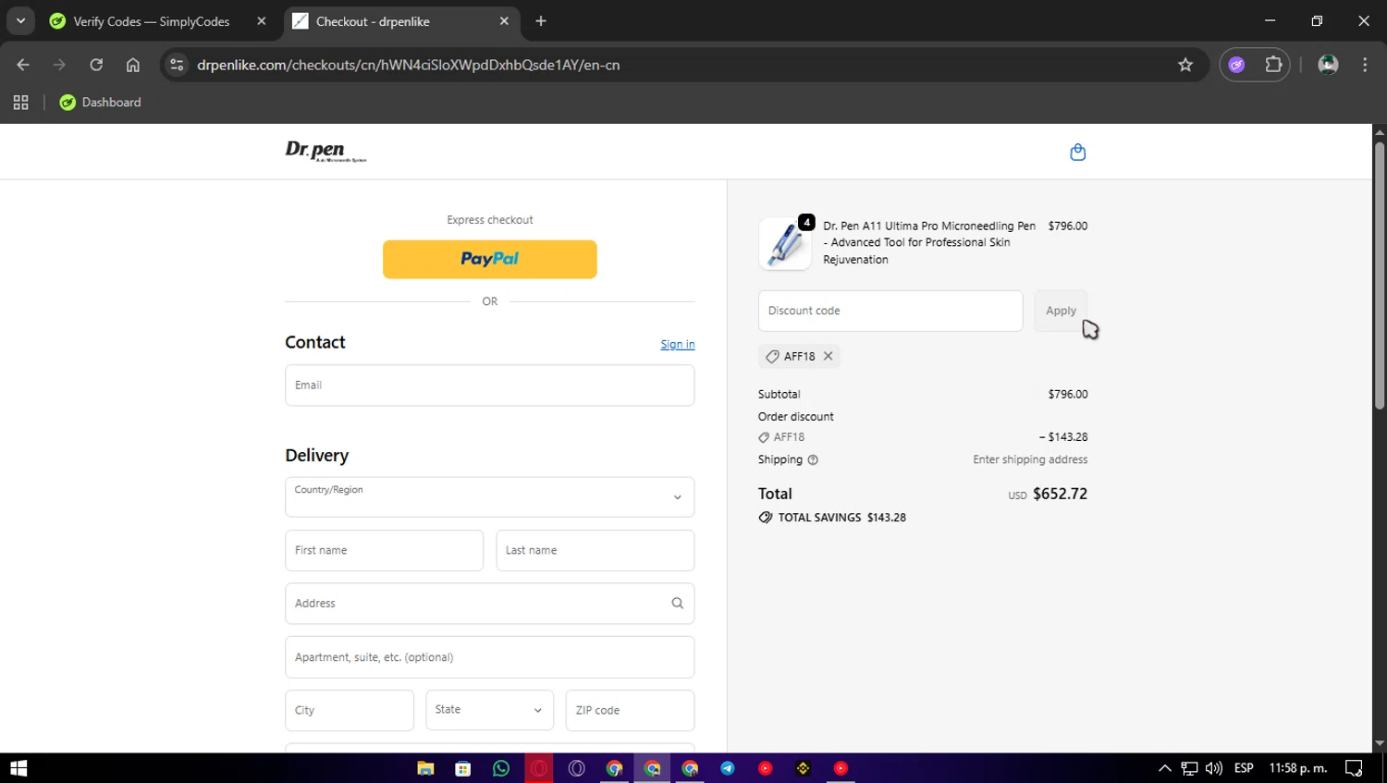This screenshot has width=1387, height=783.
Task: Click the TOTAL SAVINGS $143.28 text
Action: click(841, 518)
